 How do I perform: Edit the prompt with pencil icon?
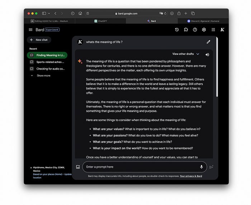[208, 42]
